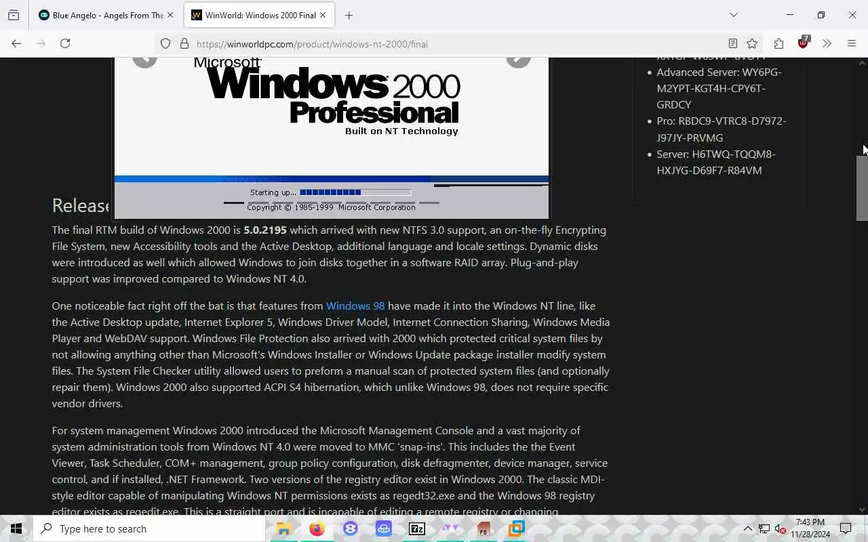Click the Advanced Server serial key text
Viewport: 868px width, 542px height.
(719, 88)
